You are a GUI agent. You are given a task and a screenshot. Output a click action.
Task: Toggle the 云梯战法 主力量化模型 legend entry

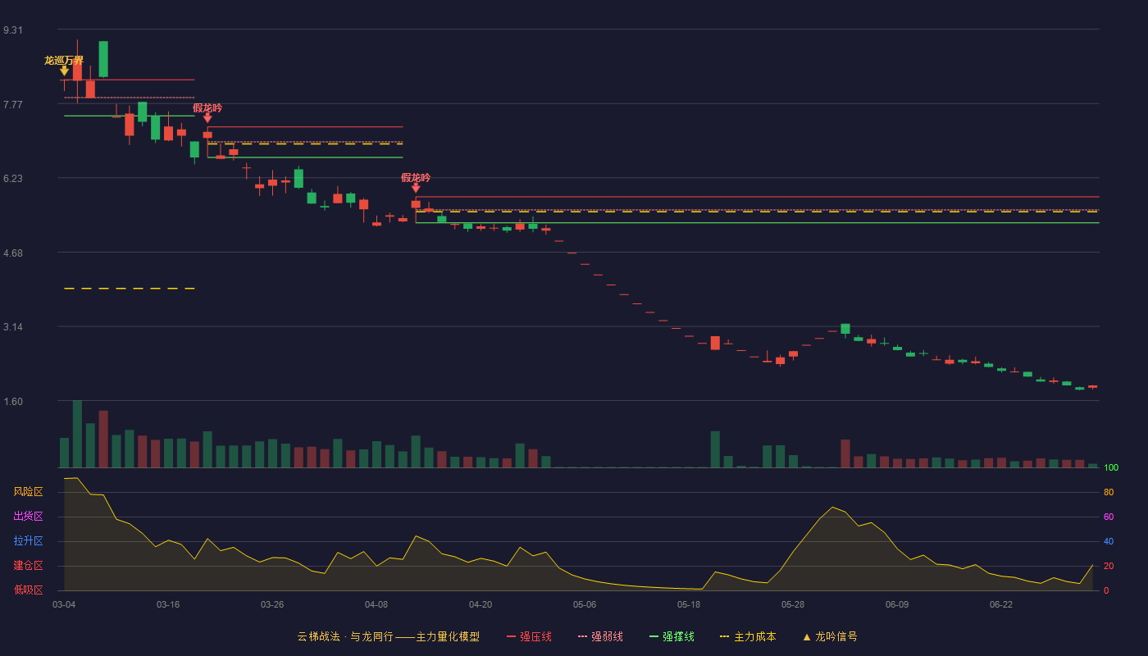click(389, 636)
